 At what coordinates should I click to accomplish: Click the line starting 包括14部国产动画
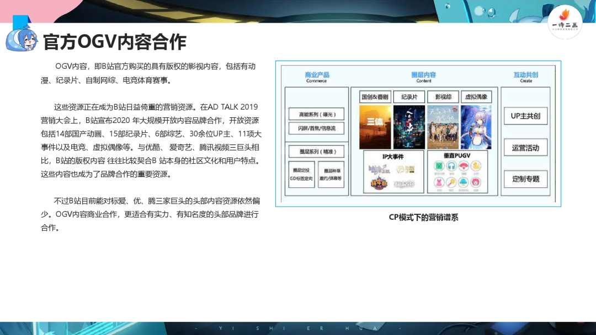coord(151,134)
